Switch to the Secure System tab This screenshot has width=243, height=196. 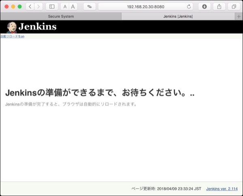point(61,16)
